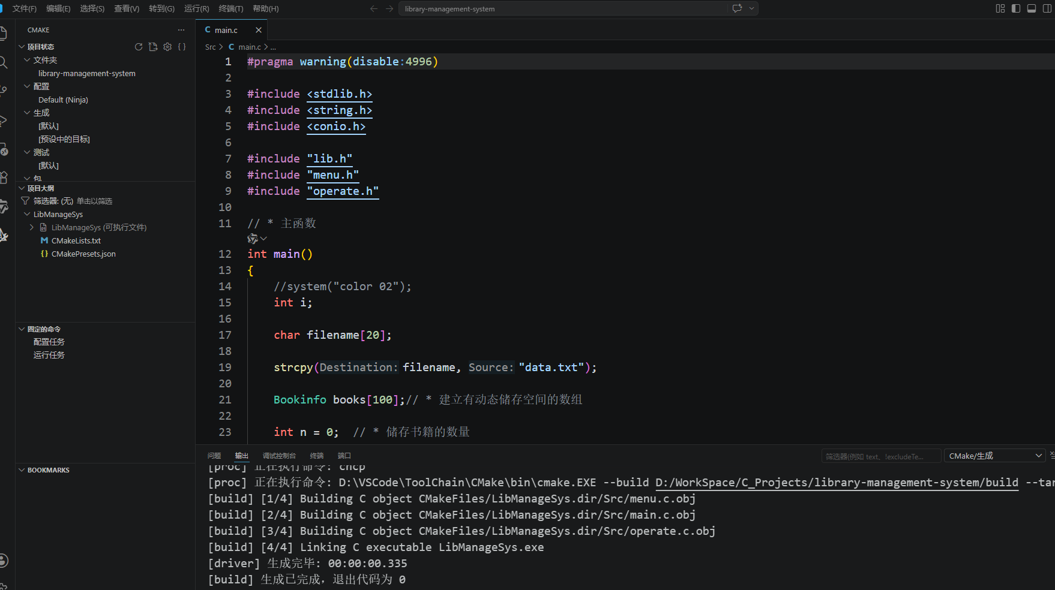This screenshot has width=1055, height=590.
Task: Open Run and Debug view
Action: point(4,121)
